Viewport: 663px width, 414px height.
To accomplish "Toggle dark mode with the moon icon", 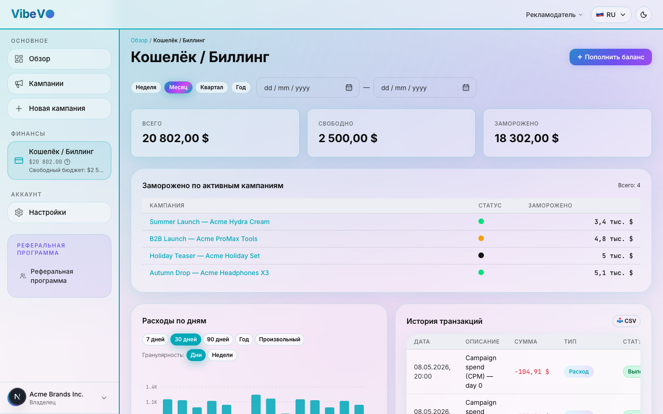I will (644, 15).
